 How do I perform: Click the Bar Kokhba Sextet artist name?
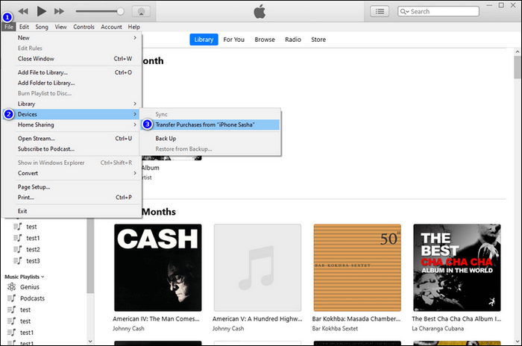[x=335, y=329]
